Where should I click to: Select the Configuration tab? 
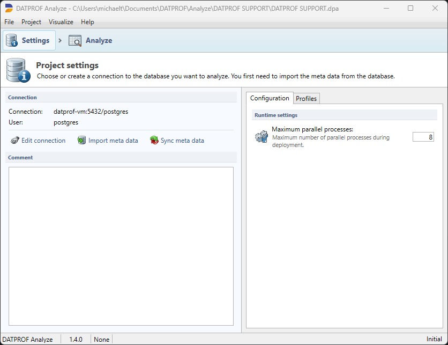pos(270,98)
